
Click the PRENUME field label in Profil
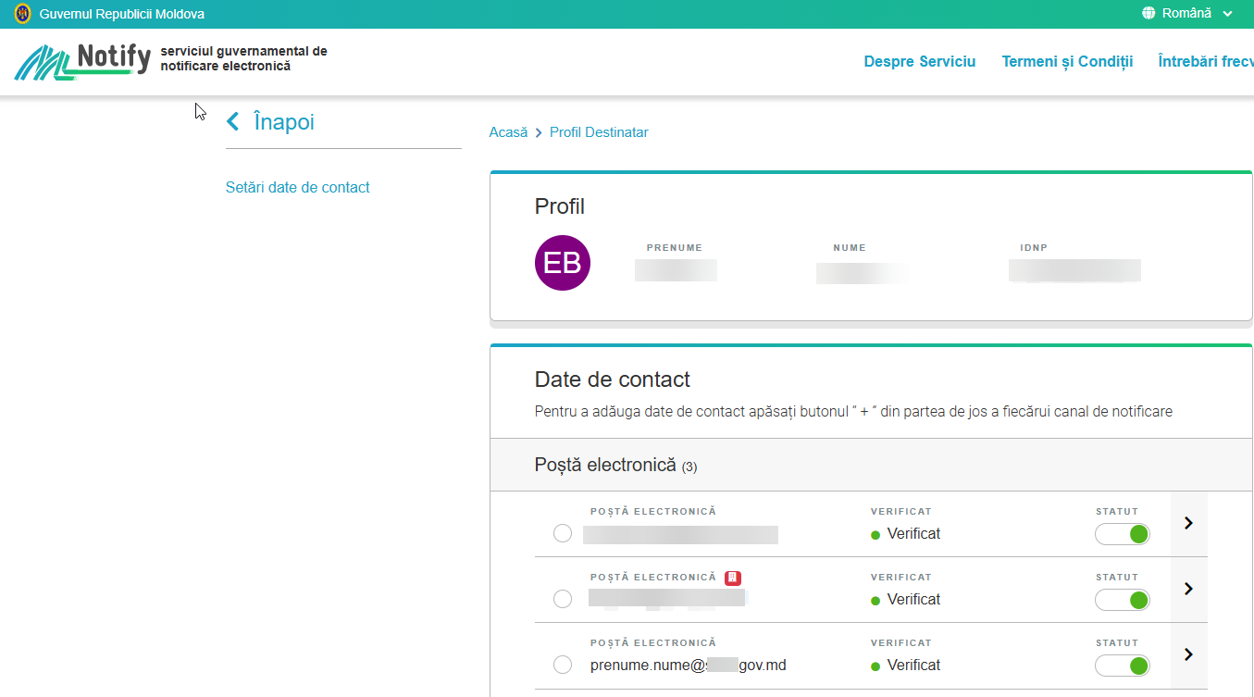pos(675,248)
